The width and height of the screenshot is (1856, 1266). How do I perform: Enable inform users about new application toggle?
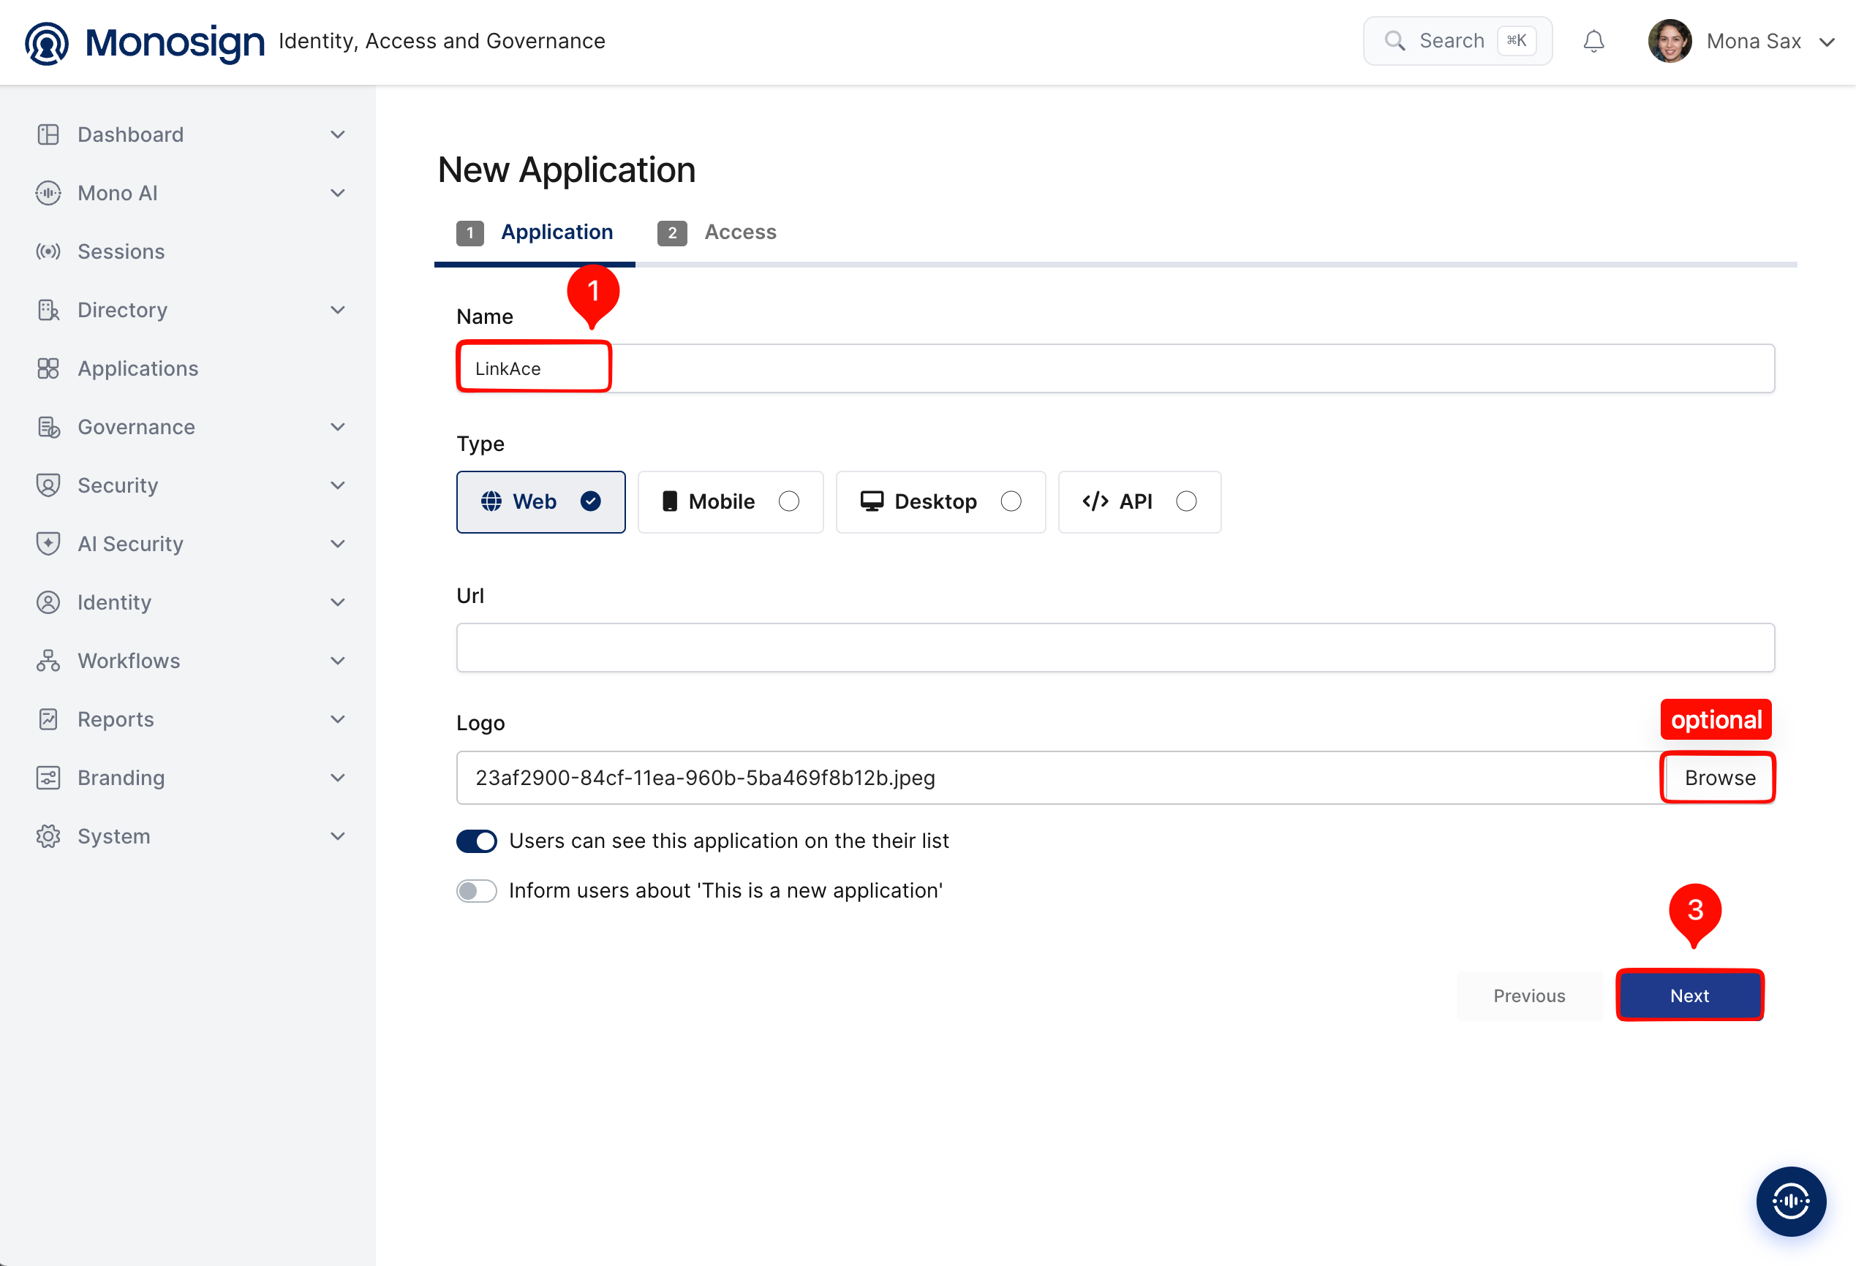pos(476,891)
